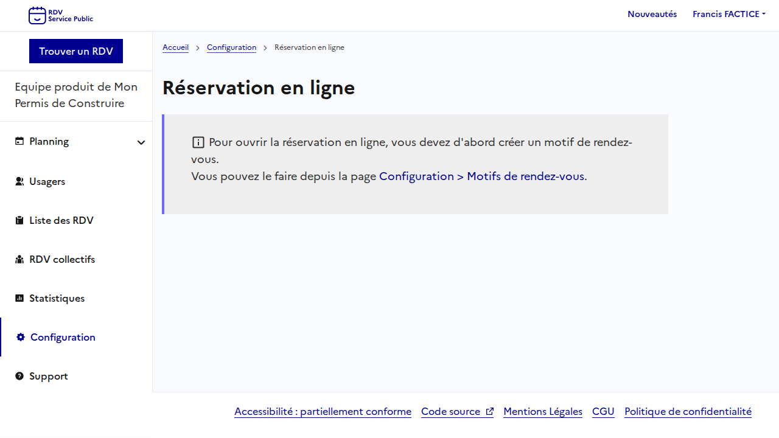This screenshot has height=438, width=779.
Task: Open the Francis FACTICE user dropdown
Action: click(728, 14)
